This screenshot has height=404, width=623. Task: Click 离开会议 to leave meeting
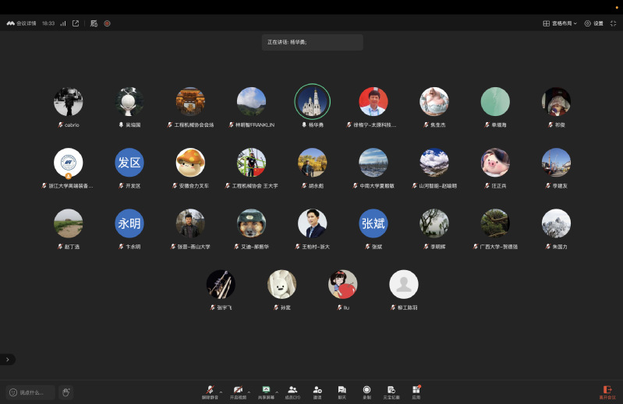[607, 392]
